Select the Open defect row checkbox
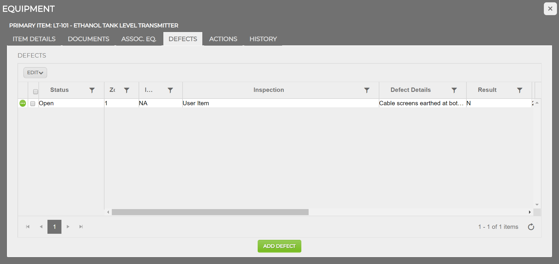Image resolution: width=559 pixels, height=264 pixels. tap(33, 104)
